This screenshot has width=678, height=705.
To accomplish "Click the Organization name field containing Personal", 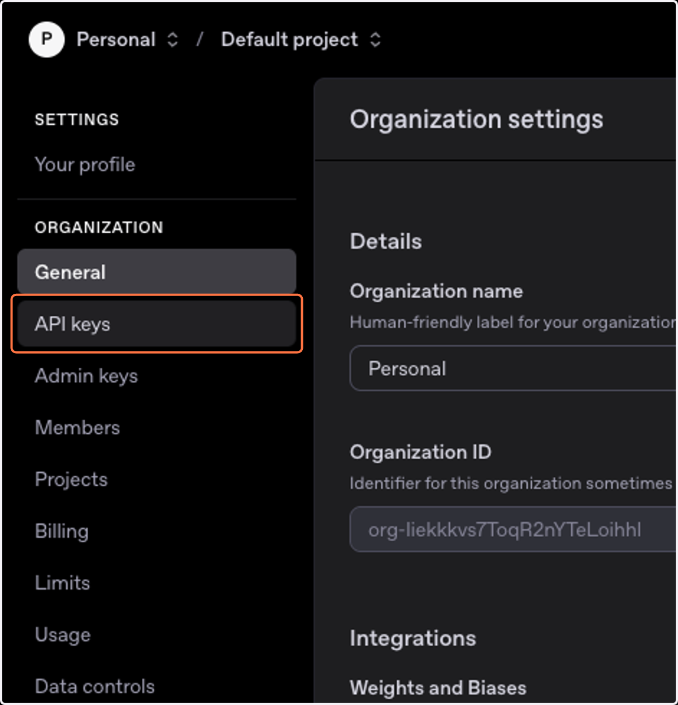I will click(513, 368).
